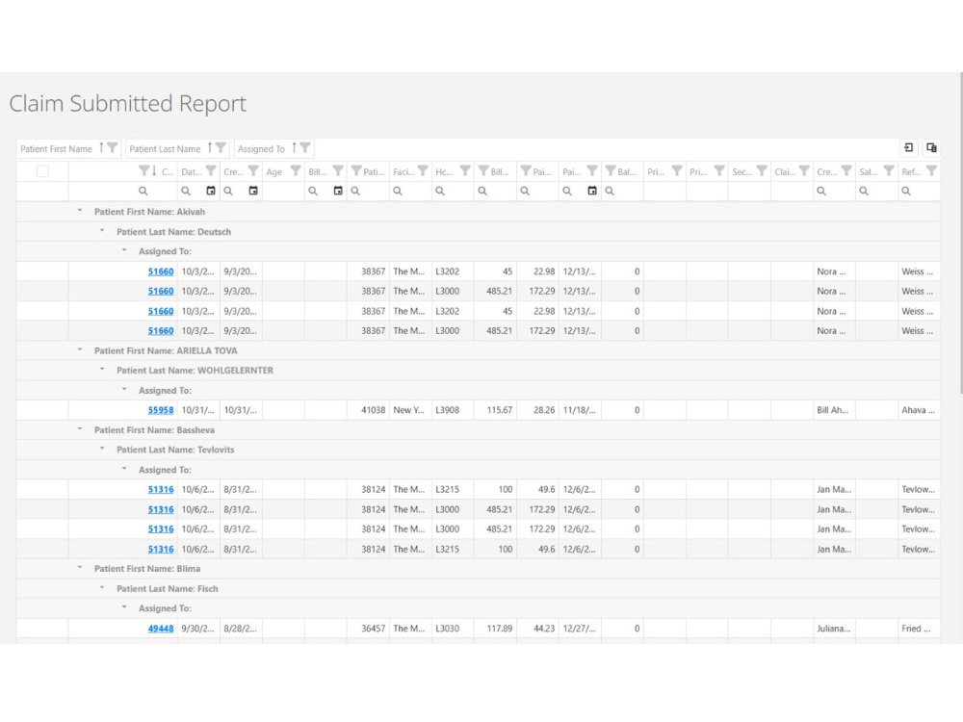Collapse Patient Last Name: WOHLGELERNTER group
Viewport: 963px width, 722px height.
click(x=102, y=370)
